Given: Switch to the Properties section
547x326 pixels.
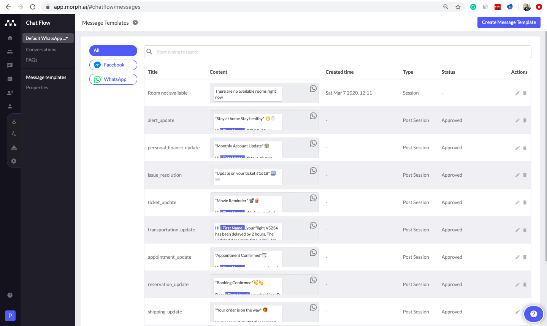Looking at the screenshot, I should pos(37,87).
